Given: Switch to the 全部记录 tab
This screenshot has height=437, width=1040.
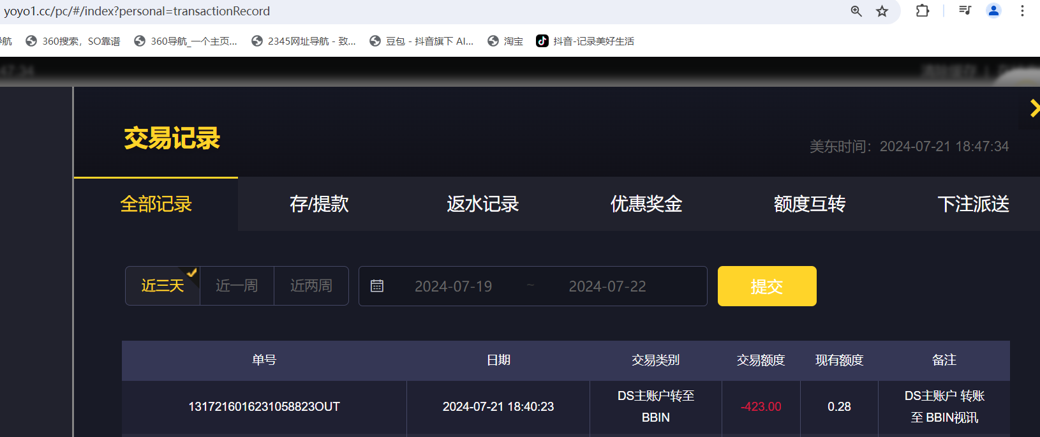Looking at the screenshot, I should tap(156, 204).
